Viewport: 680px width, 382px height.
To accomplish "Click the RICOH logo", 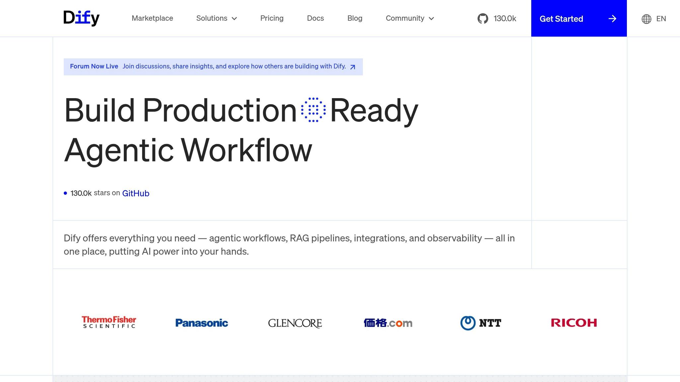I will [x=574, y=323].
